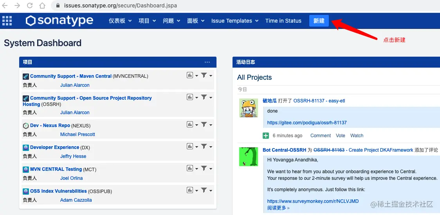Viewport: 440px width, 215px height.
Task: Click 阅读更多 to read more
Action: (x=278, y=208)
